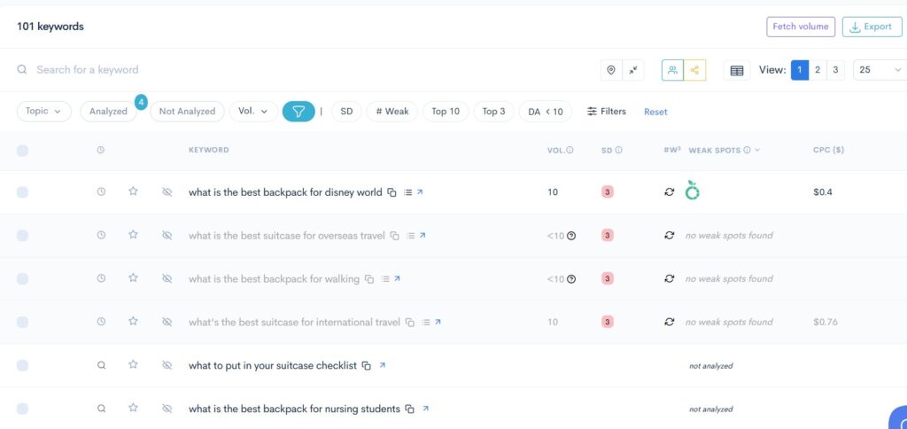
Task: Export the keyword list
Action: (x=872, y=27)
